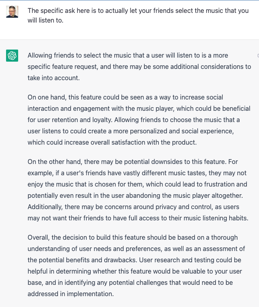Viewport: 259px width, 307px height.
Task: Click the words "addressed in implementation"
Action: (x=70, y=294)
